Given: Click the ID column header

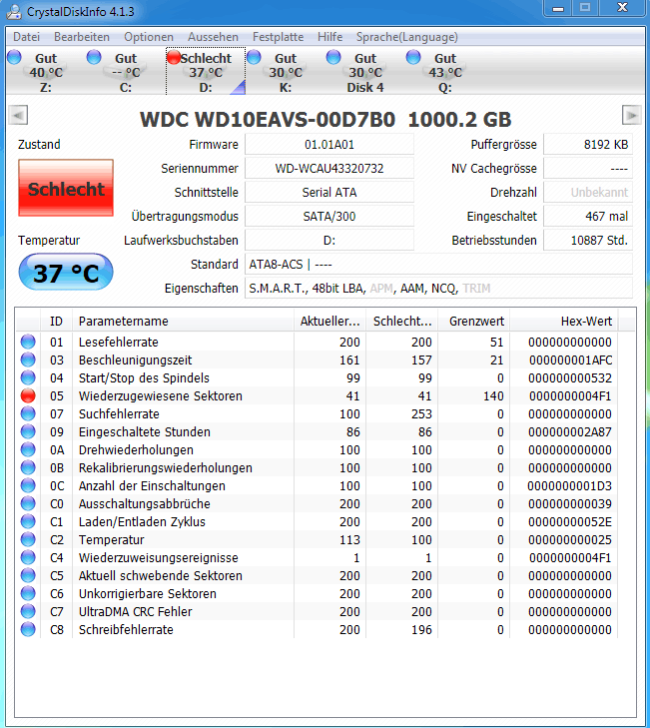Looking at the screenshot, I should 56,322.
